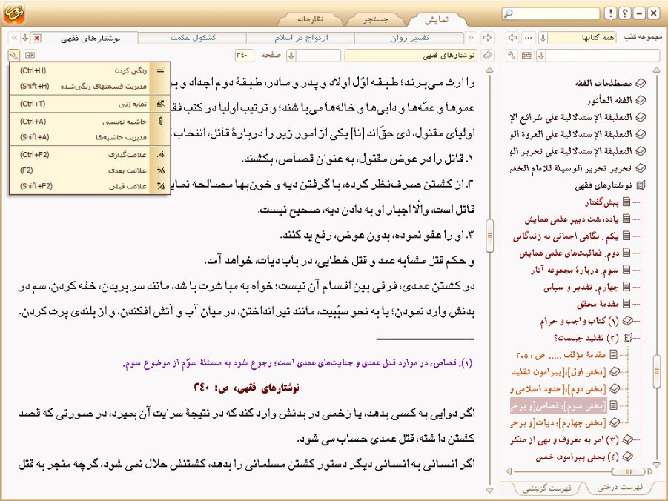Click the book icon of [بخش دوم]:[حدود اسلامی
The width and height of the screenshot is (668, 501).
pyautogui.click(x=614, y=388)
